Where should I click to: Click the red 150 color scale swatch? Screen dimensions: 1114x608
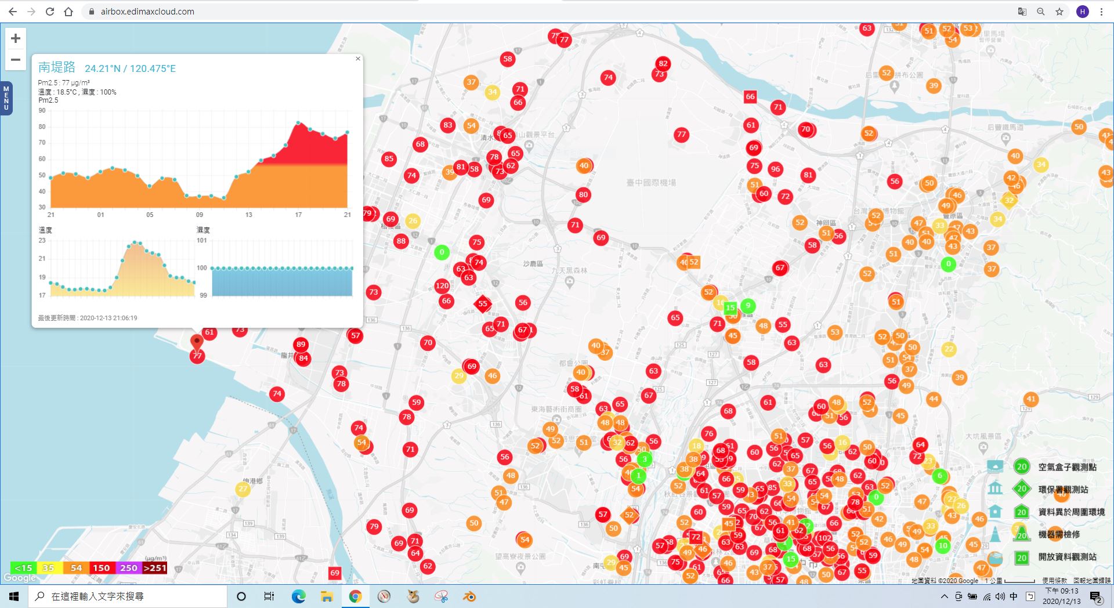pos(102,568)
